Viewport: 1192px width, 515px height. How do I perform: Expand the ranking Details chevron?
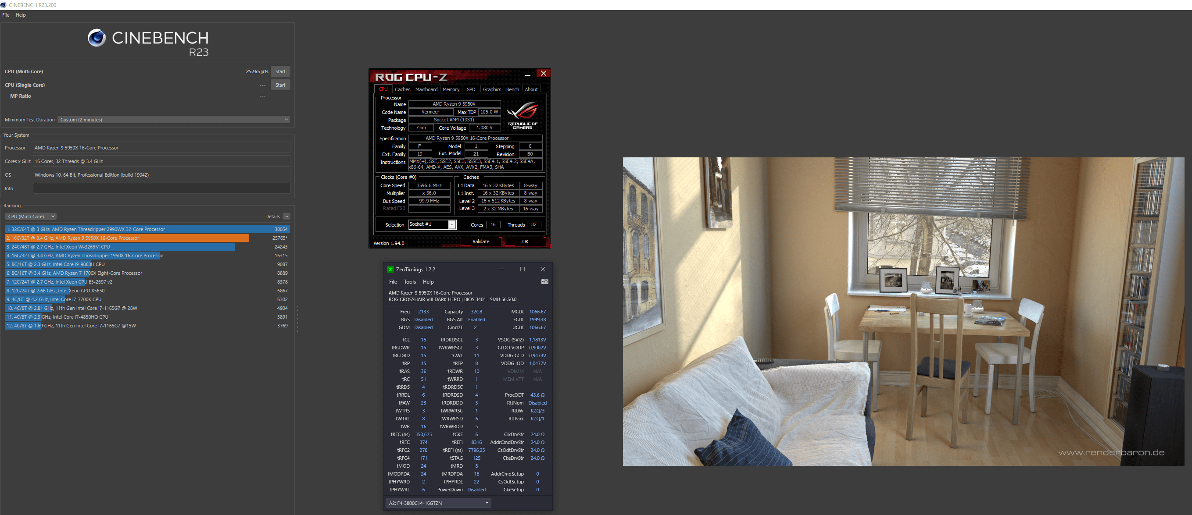click(286, 217)
